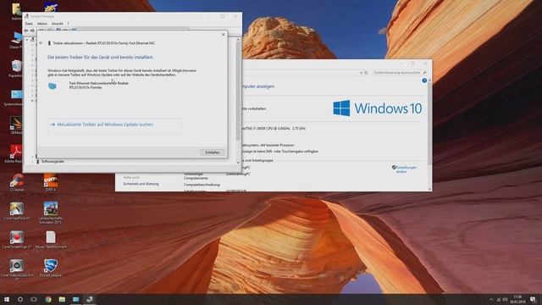Open the Aktion menu in Geräte-Manager

(42, 24)
